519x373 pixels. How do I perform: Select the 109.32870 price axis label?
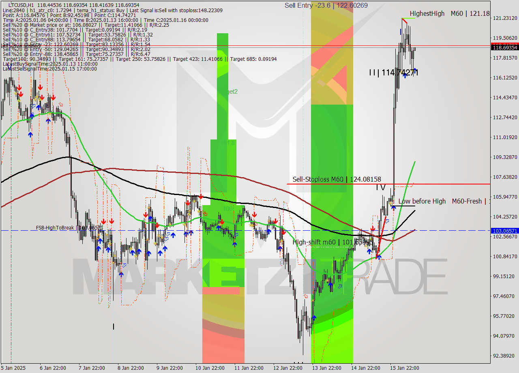(504, 157)
